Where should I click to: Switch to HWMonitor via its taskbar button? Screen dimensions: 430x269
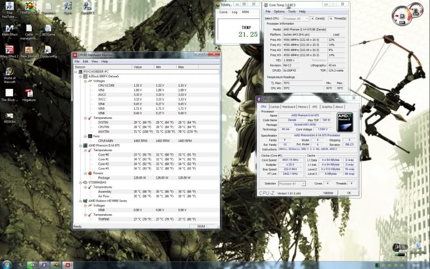(68, 265)
